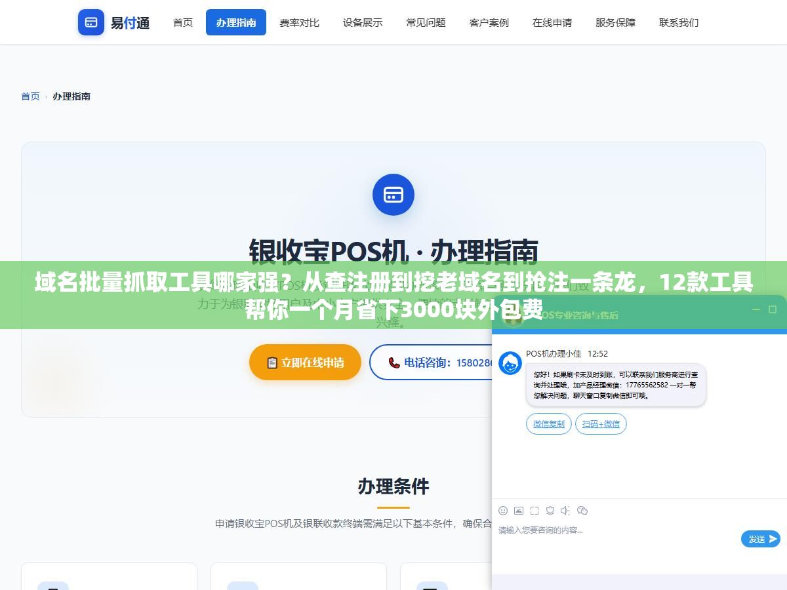Open the 费率对比 menu item
Screen dimensions: 787x590
pos(299,22)
